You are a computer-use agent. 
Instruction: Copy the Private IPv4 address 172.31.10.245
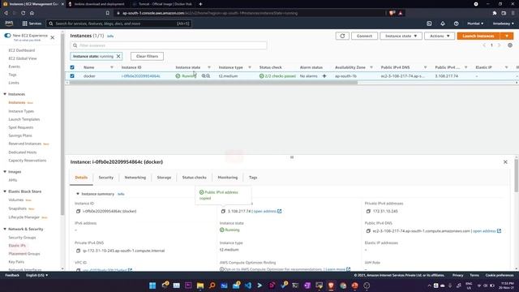pyautogui.click(x=368, y=211)
